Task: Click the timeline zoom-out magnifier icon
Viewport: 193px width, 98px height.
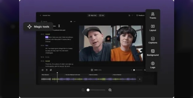Action: tap(131, 70)
